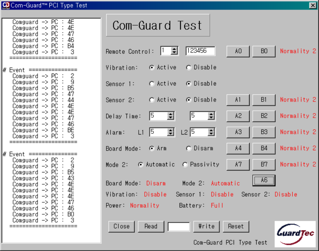319x251 pixels.
Task: Click the Remote Control code field 123456
Action: coord(200,51)
